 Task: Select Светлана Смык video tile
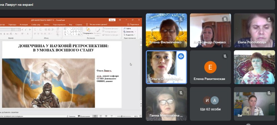coord(254,67)
